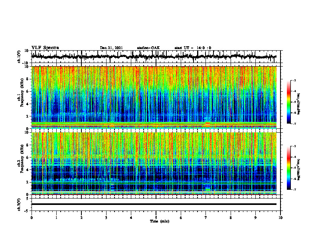Image resolution: width=316 pixels, height=244 pixels.
Task: Click the time axis tick label "7"
Action: [206, 218]
